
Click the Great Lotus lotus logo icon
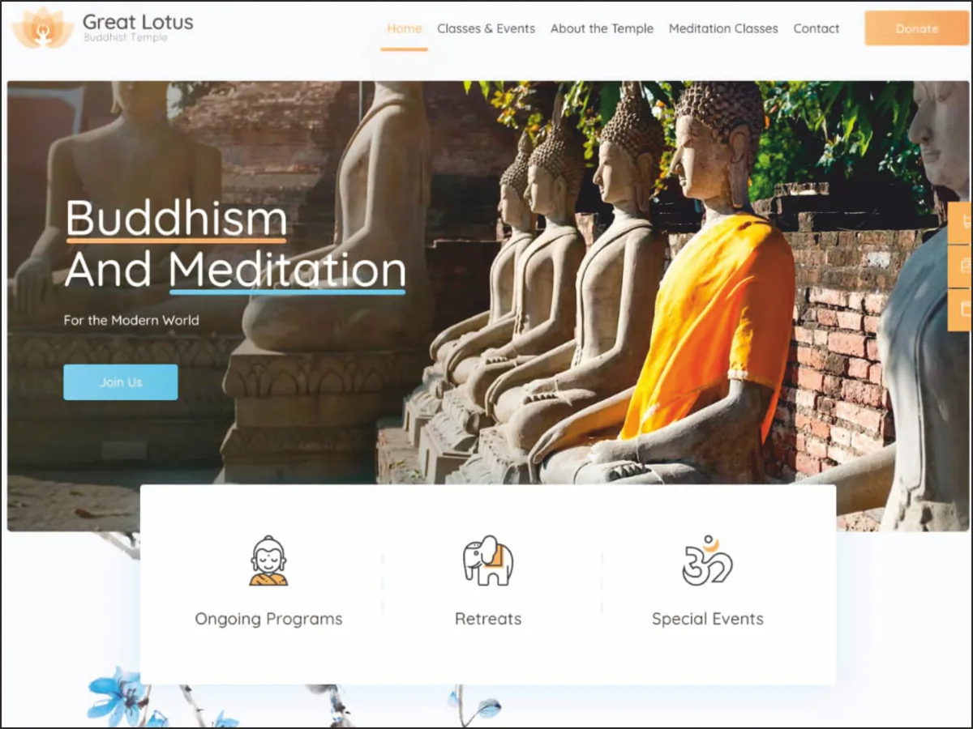[x=43, y=28]
